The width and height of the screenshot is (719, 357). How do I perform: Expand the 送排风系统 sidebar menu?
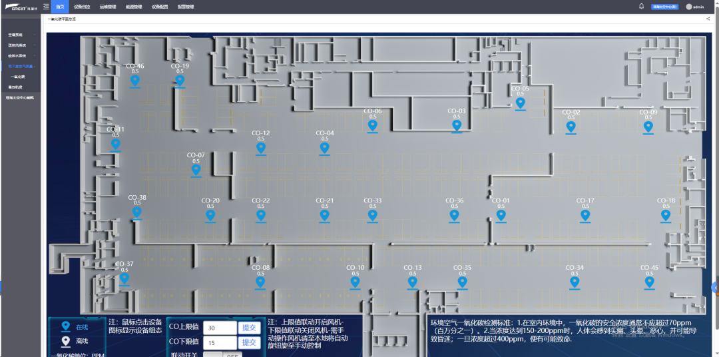[20, 45]
